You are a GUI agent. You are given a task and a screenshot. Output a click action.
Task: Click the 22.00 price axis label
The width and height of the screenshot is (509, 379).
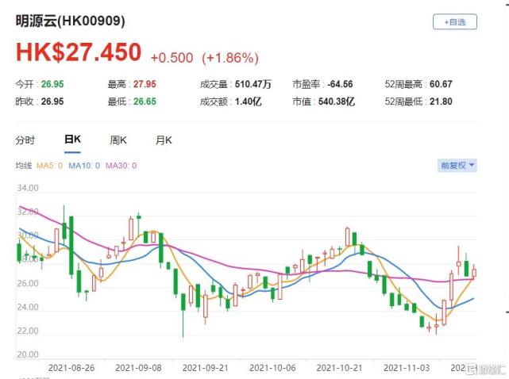coord(28,331)
